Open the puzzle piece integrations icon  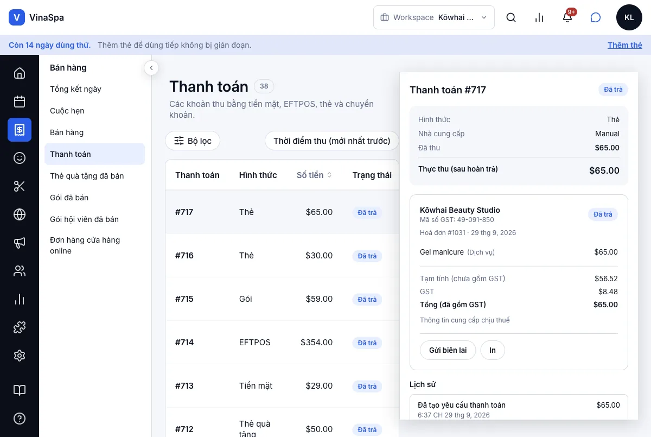[x=20, y=327]
